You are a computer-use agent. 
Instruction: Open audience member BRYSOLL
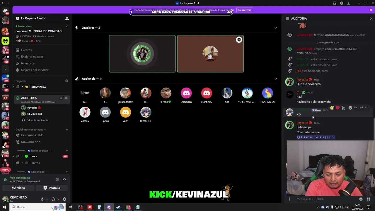146,114
